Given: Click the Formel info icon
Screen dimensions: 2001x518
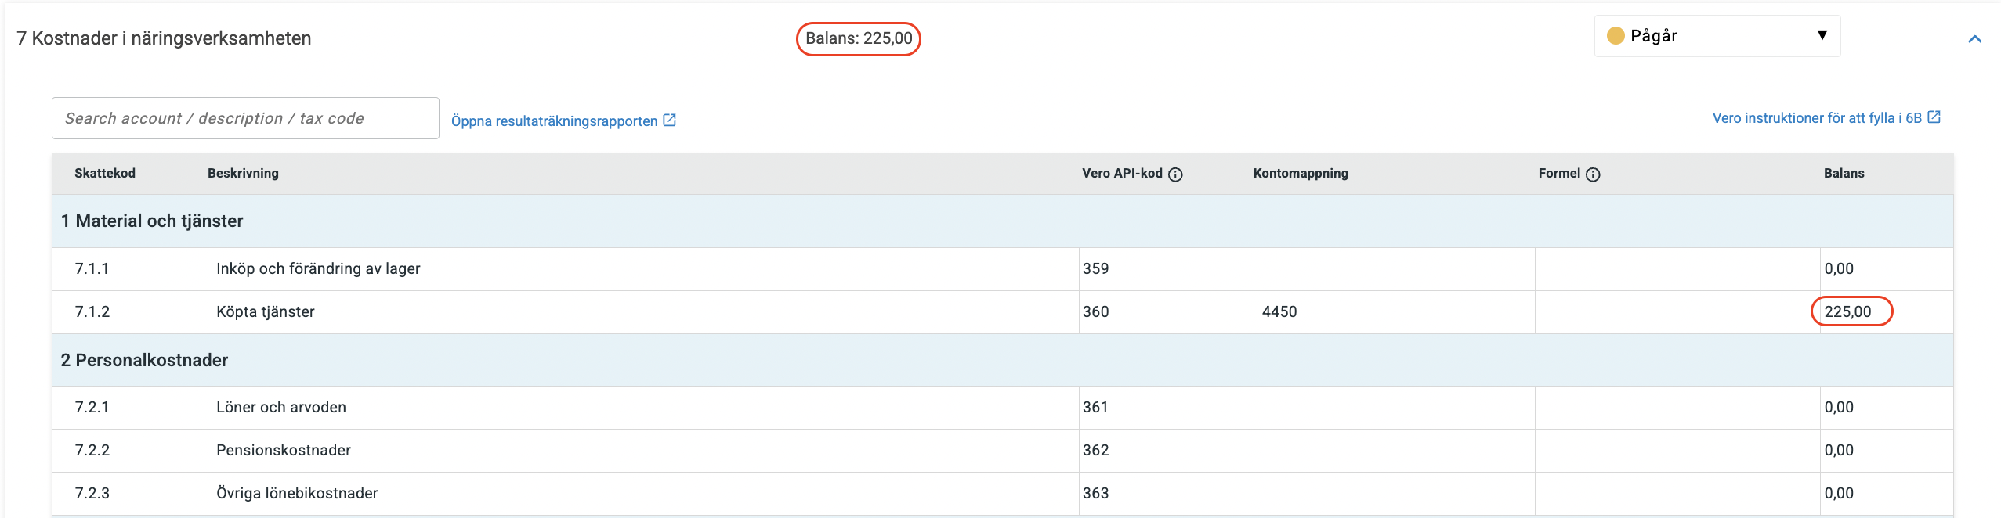Looking at the screenshot, I should [1593, 174].
